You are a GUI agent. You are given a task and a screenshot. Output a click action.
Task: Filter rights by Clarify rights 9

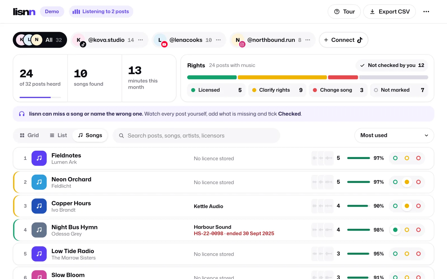point(277,90)
